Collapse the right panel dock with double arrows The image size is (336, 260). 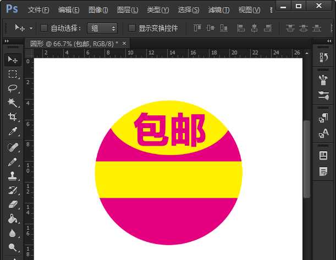[329, 41]
